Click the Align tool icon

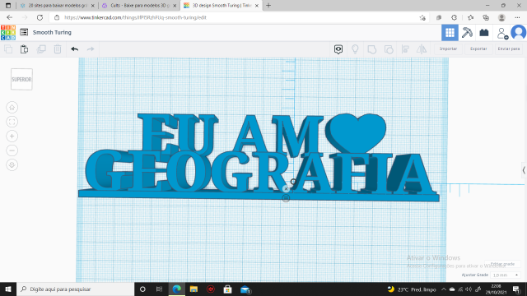tap(405, 49)
